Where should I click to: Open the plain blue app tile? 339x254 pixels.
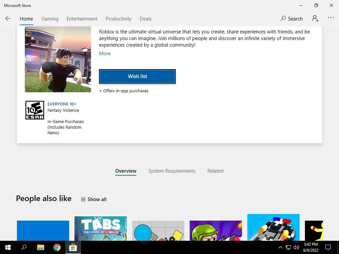43,231
